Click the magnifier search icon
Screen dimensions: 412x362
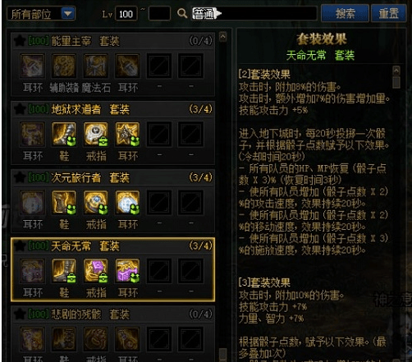182,13
